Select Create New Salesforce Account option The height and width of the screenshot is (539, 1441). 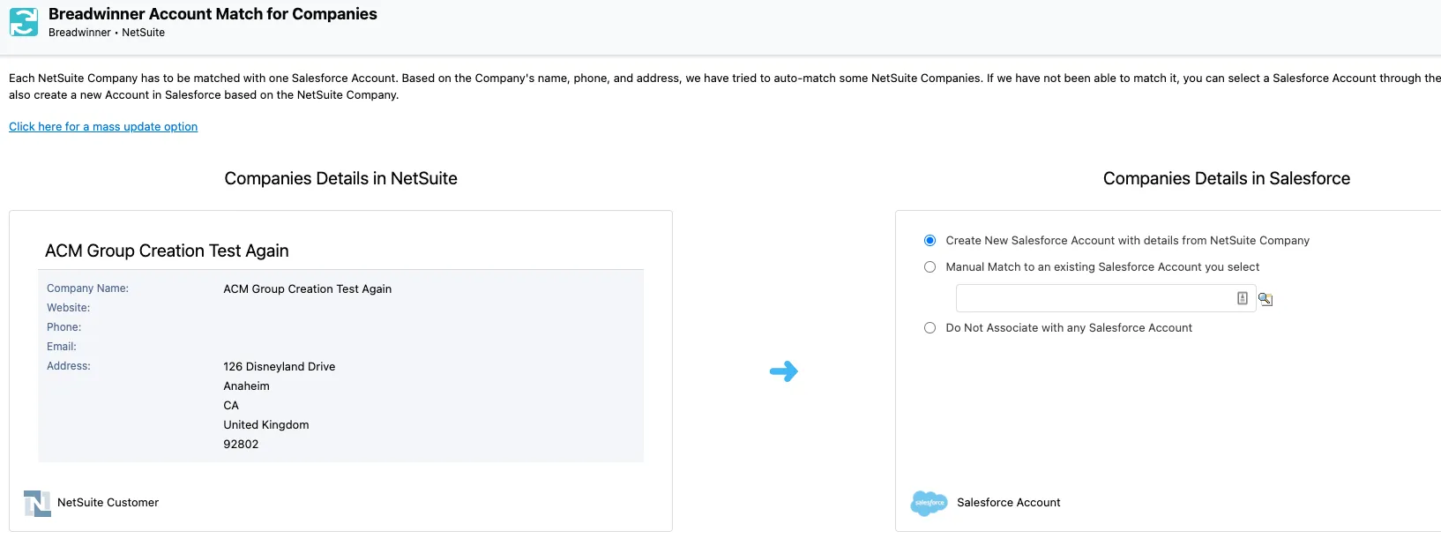point(930,241)
